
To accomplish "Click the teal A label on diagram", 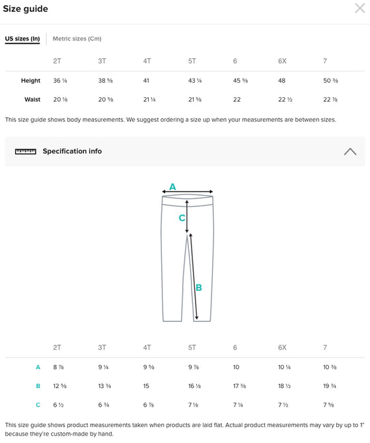I will [x=172, y=186].
